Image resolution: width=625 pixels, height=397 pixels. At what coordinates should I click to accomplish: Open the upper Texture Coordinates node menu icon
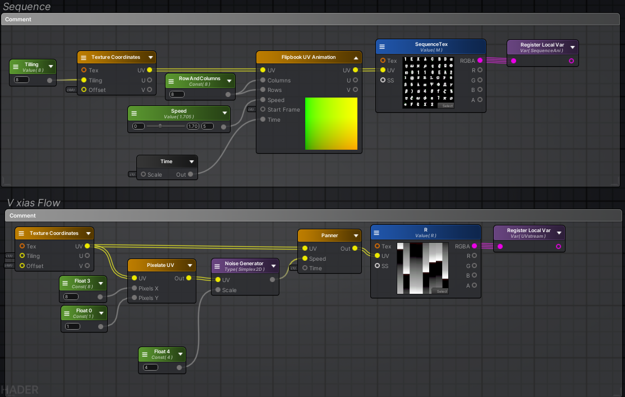(84, 58)
